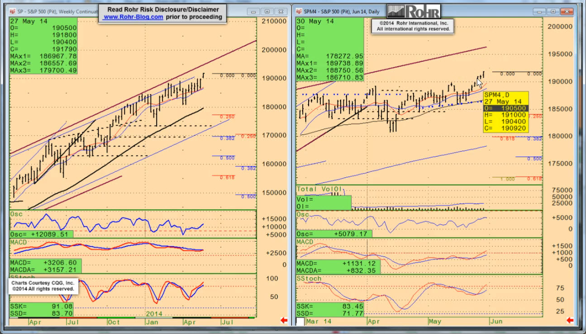586x334 pixels.
Task: Select the yellow SPM4,D data tooltip
Action: click(x=505, y=112)
